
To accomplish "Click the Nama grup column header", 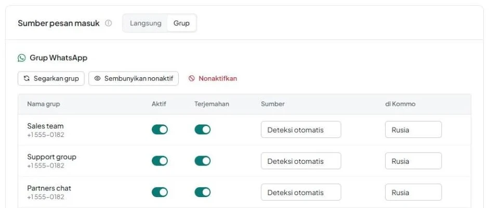I will click(x=43, y=104).
